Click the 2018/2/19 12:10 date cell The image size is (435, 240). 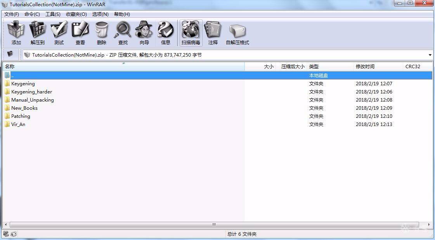(x=374, y=116)
